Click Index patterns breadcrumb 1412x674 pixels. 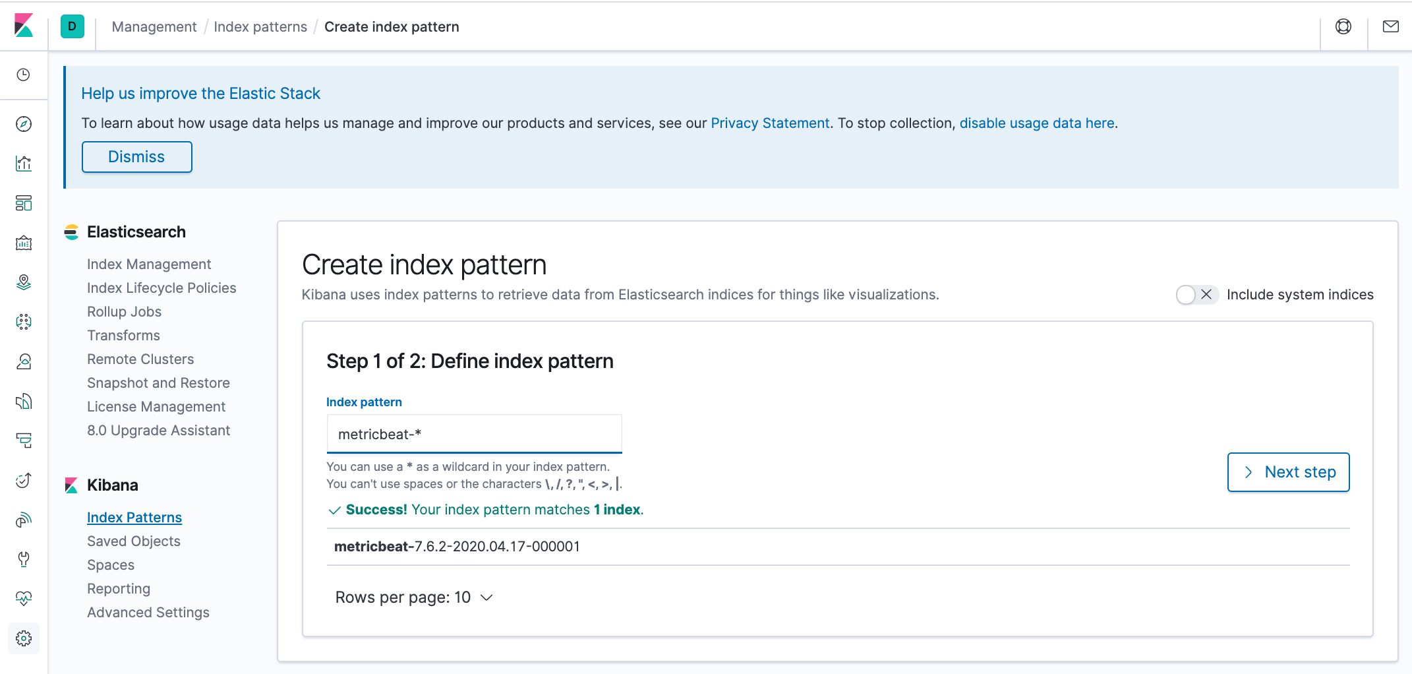260,27
